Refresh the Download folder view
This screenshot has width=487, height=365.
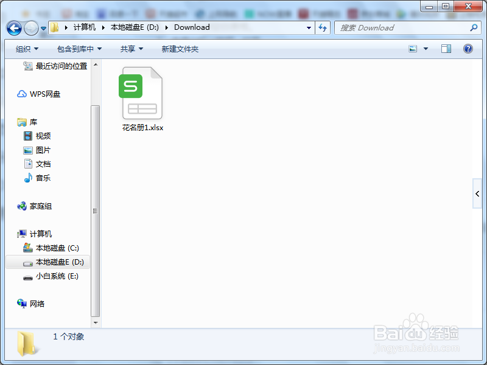tap(323, 27)
